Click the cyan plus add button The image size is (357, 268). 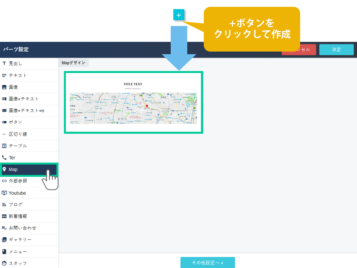179,15
